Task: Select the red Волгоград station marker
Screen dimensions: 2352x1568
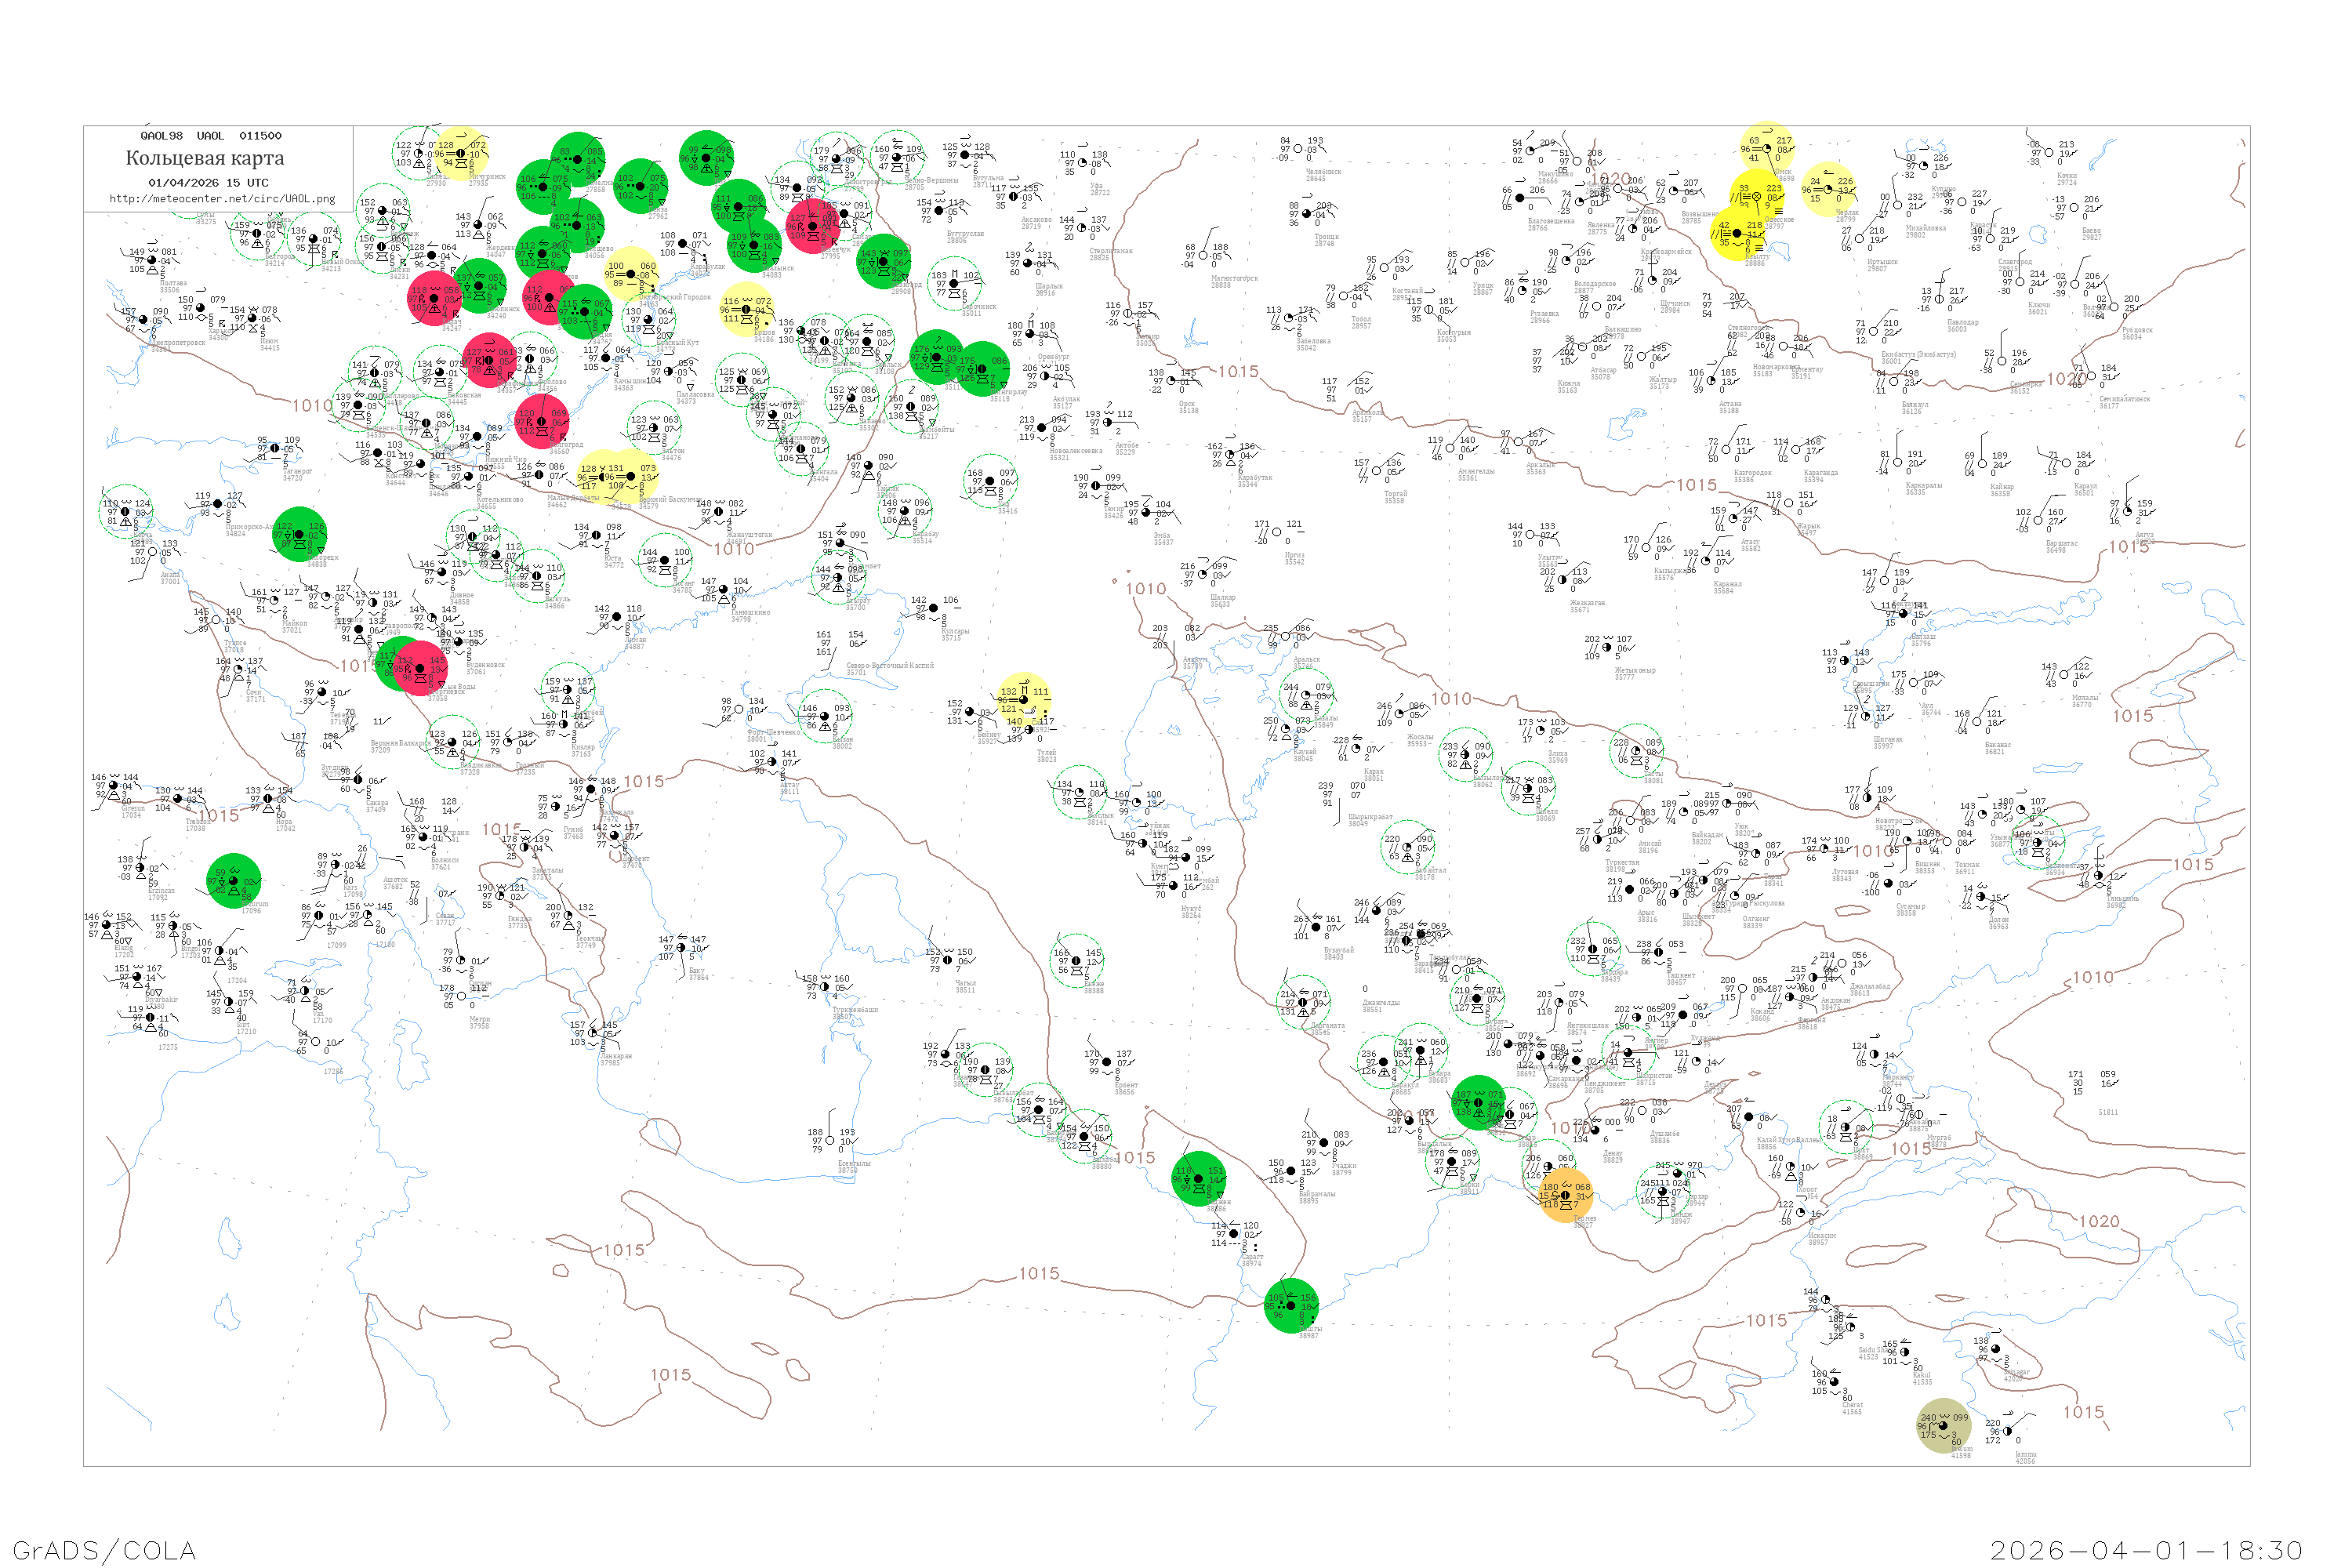Action: (541, 421)
